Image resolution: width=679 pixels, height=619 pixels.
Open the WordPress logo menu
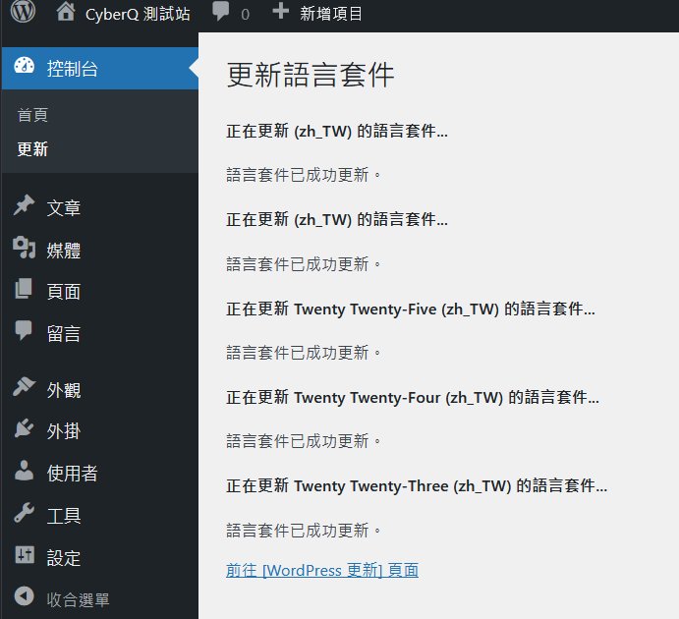pyautogui.click(x=23, y=12)
